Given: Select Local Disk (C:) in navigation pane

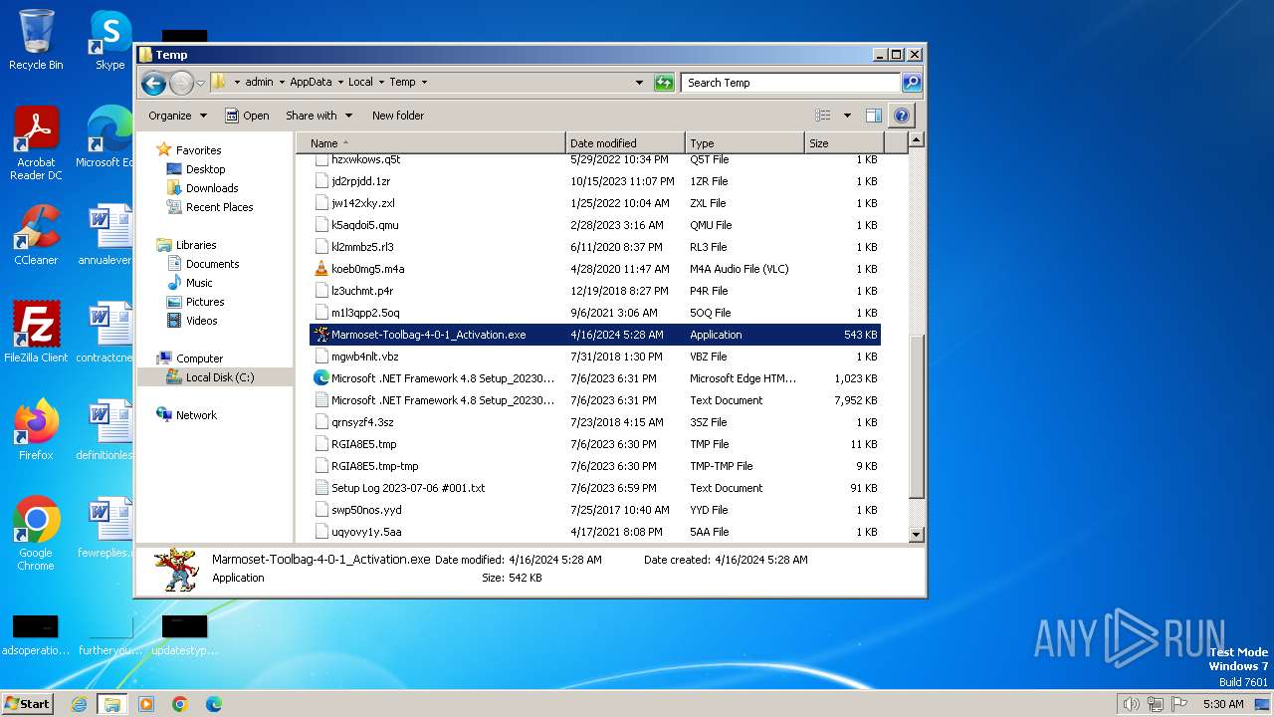Looking at the screenshot, I should [219, 377].
